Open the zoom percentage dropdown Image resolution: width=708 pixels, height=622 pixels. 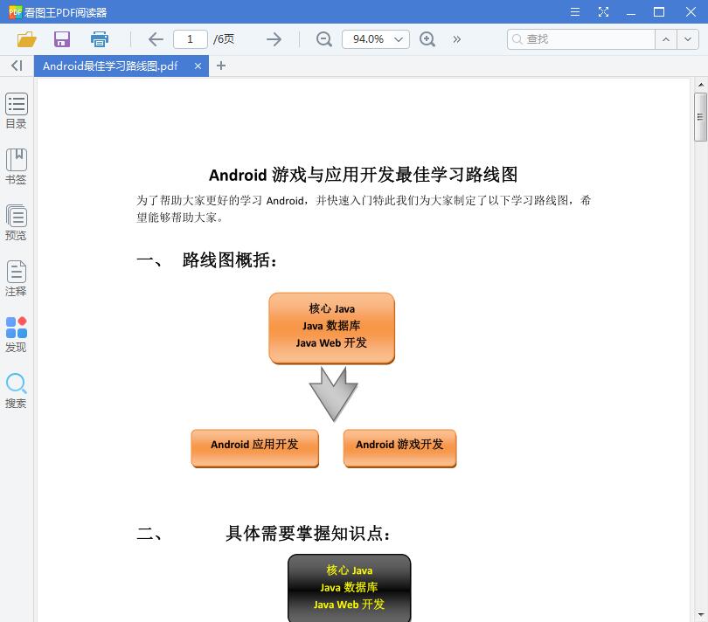376,39
